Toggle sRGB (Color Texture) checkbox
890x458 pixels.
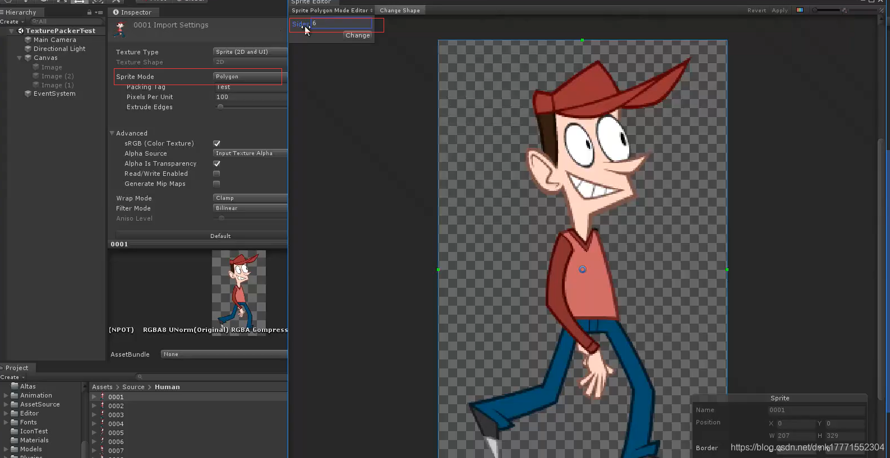216,143
